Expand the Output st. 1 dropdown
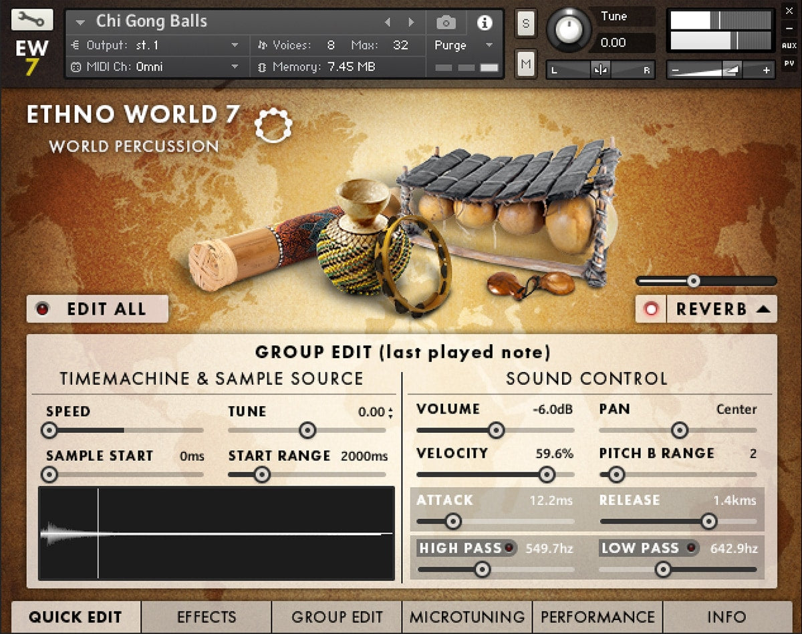This screenshot has height=634, width=802. [234, 45]
